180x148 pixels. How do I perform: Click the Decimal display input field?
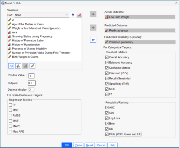point(31,90)
